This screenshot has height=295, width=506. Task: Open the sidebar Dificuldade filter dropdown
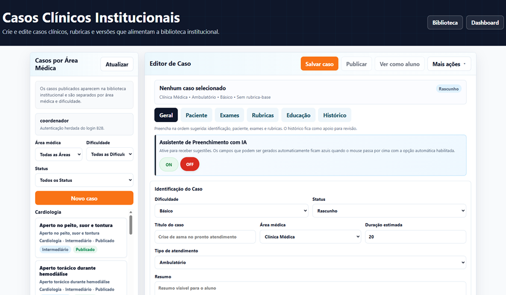[x=110, y=154]
